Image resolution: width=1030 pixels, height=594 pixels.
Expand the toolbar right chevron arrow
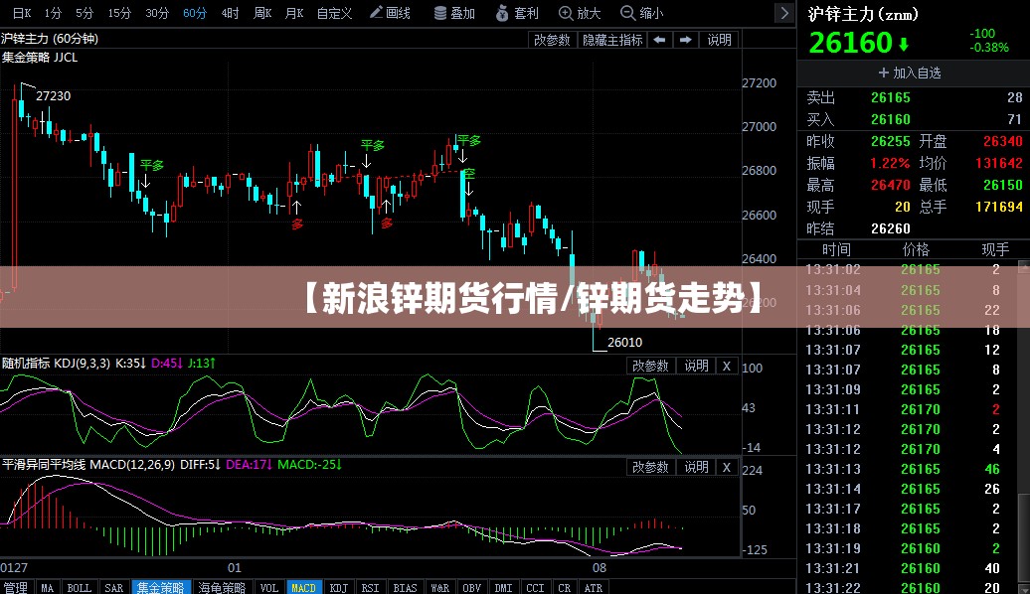click(x=784, y=13)
